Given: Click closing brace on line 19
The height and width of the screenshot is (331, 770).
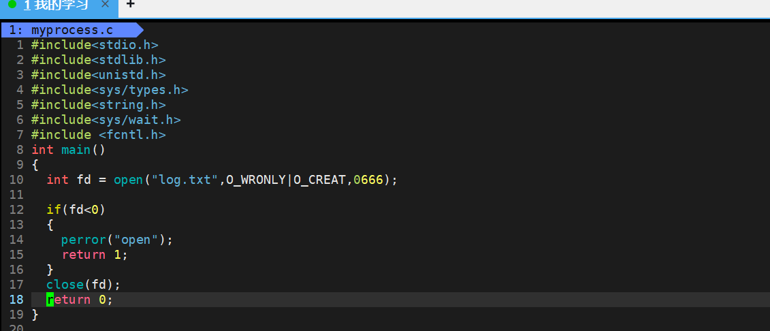Looking at the screenshot, I should pos(35,315).
